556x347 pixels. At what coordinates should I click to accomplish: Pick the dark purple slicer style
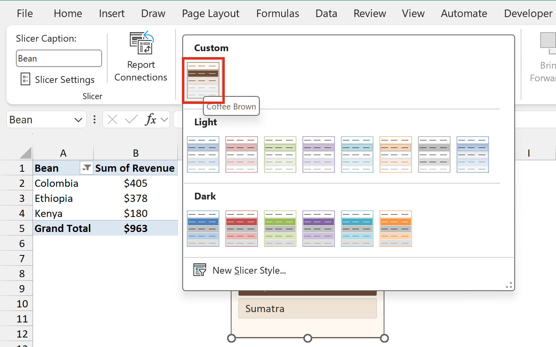319,228
